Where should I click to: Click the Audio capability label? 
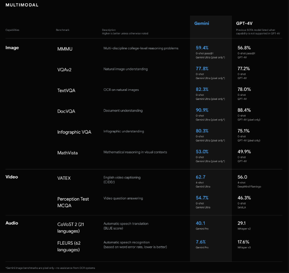[x=12, y=223]
